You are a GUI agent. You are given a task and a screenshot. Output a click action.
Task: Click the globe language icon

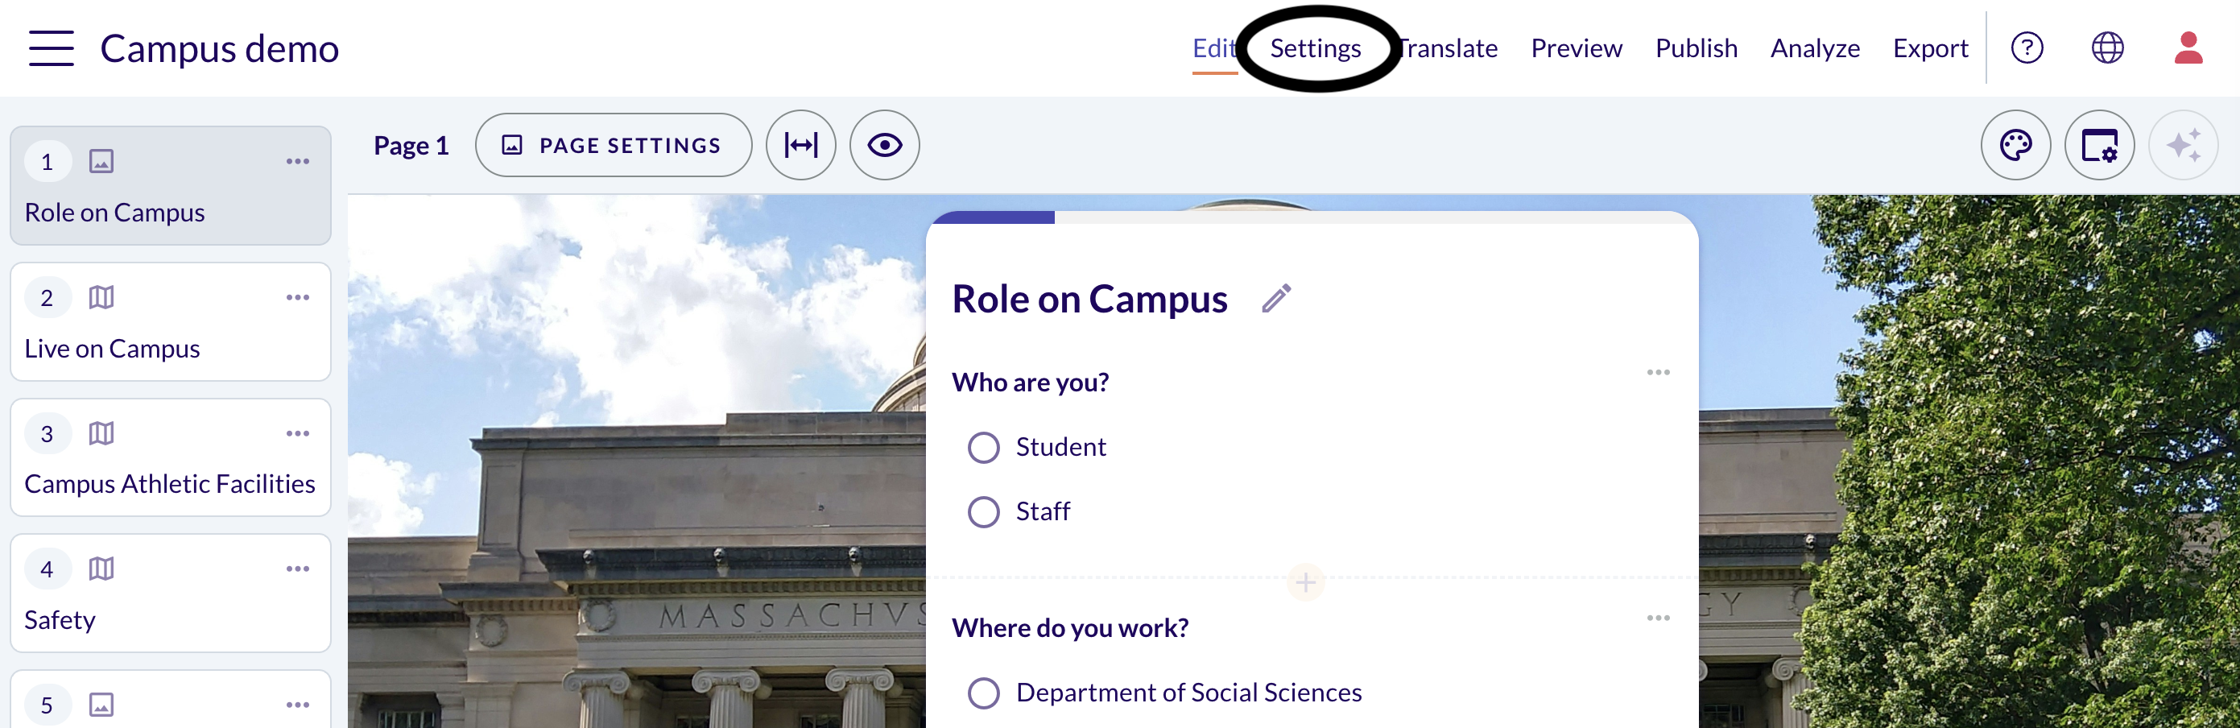coord(2107,48)
